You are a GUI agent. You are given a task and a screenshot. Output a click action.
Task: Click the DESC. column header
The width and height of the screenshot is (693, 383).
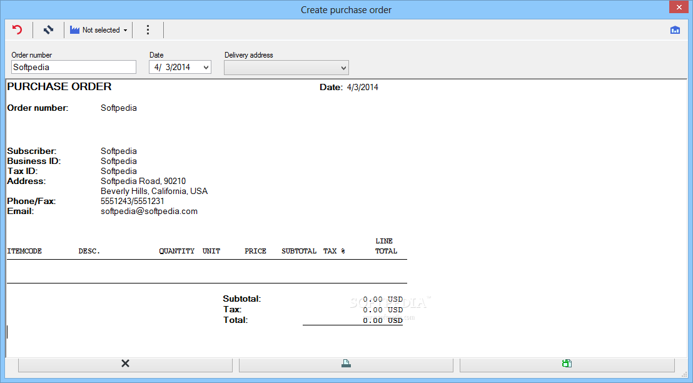coord(89,251)
